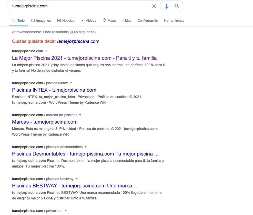The image size is (253, 215).
Task: Open the Piscinas BESTWAY result
Action: pyautogui.click(x=75, y=186)
